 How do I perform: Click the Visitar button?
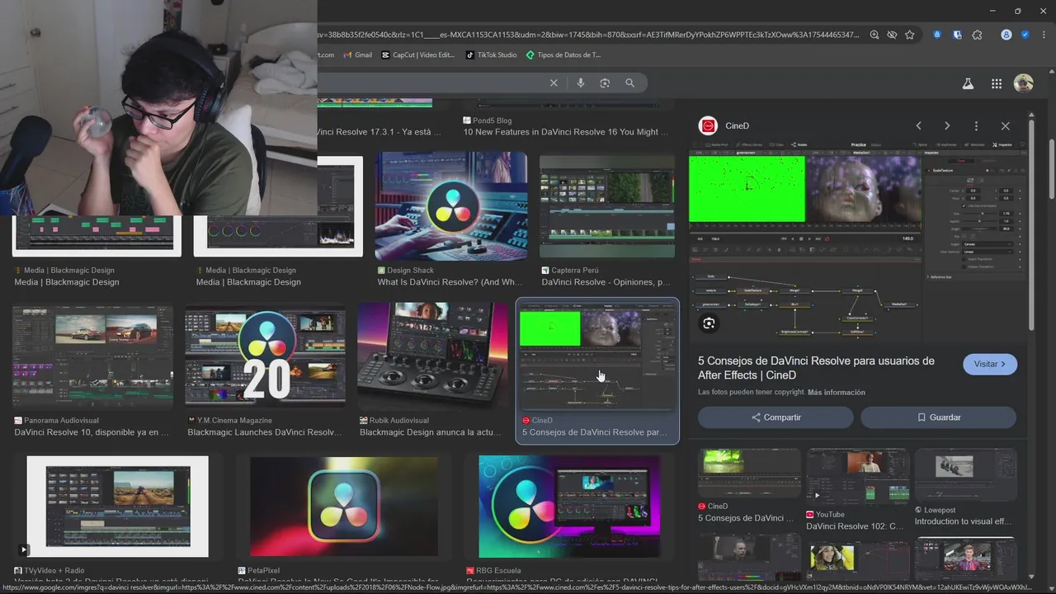(989, 364)
